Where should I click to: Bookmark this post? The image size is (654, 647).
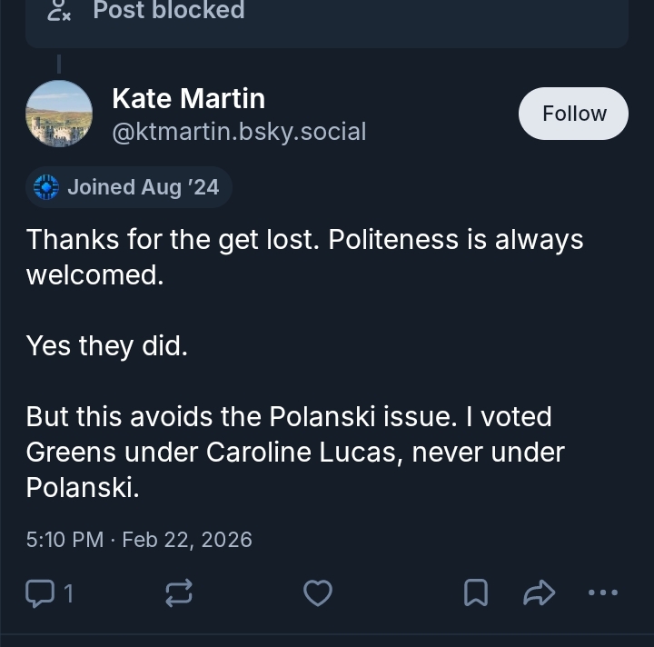click(475, 593)
